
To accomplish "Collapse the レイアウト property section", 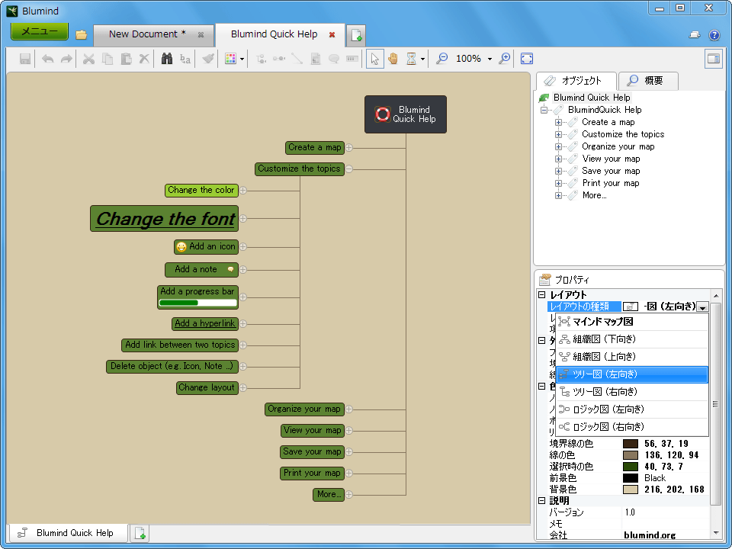I will (541, 294).
